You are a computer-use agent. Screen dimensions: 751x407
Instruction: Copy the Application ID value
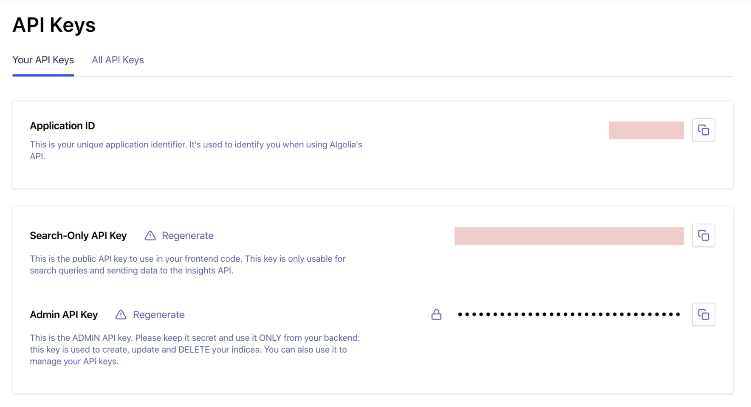point(703,130)
